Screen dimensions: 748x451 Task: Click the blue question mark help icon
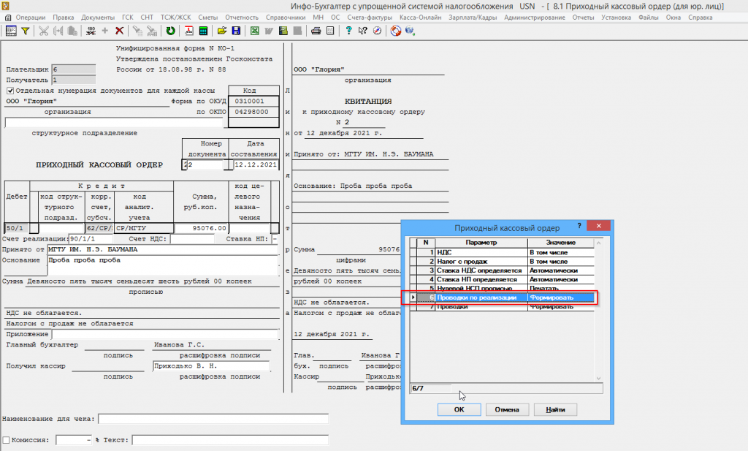pyautogui.click(x=348, y=31)
